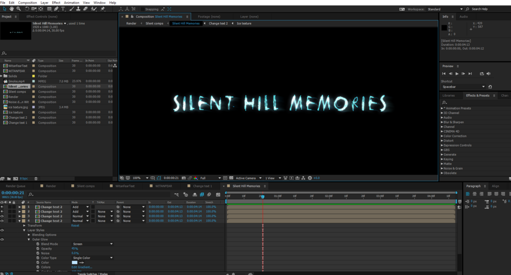Enable motion blur for timeline layers
Image resolution: width=511 pixels, height=275 pixels.
(209, 195)
